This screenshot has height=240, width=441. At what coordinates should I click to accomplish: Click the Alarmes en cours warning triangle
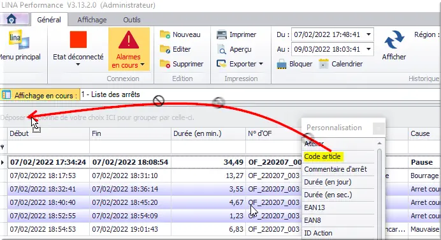click(129, 40)
